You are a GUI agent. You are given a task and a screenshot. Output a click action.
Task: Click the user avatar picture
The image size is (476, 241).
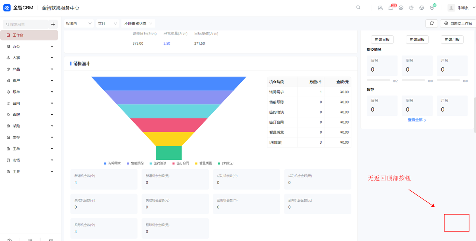click(x=451, y=8)
